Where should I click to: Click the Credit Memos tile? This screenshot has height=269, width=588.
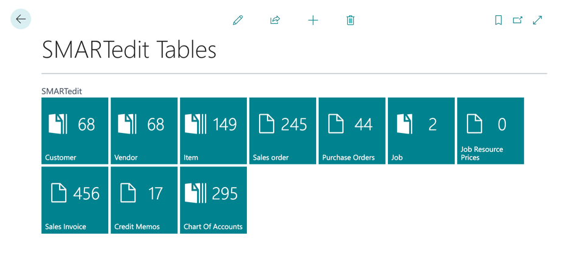point(144,200)
